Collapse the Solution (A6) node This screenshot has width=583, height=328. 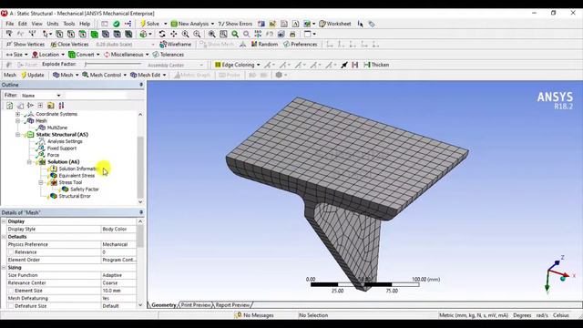(x=29, y=162)
